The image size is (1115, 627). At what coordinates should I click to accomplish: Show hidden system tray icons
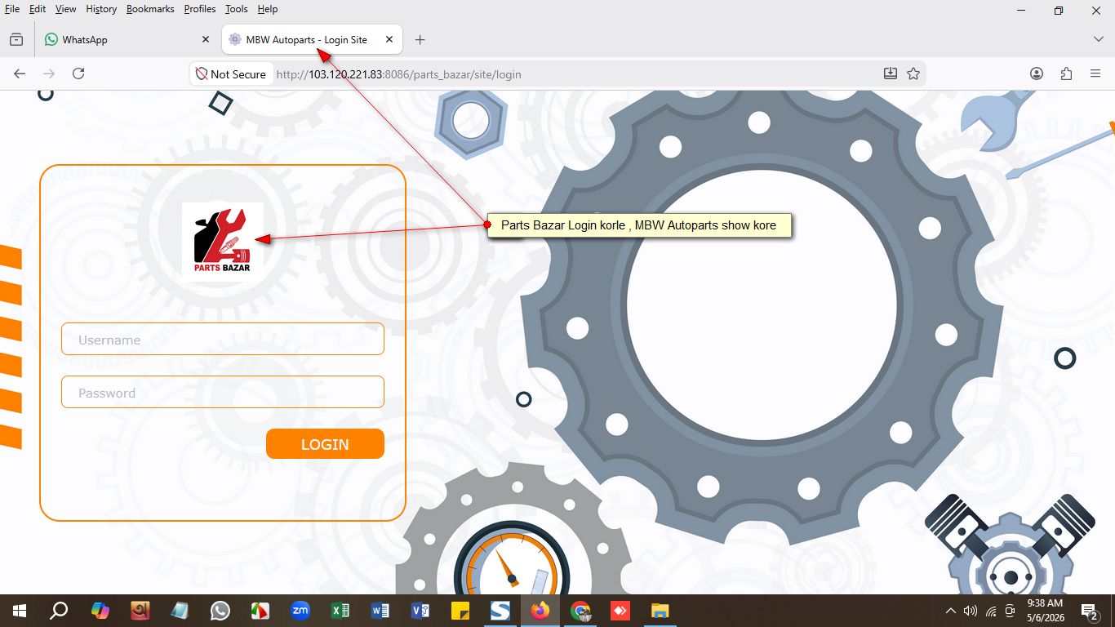950,611
